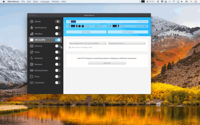
Task: Open the File menu
Action: 23,2
